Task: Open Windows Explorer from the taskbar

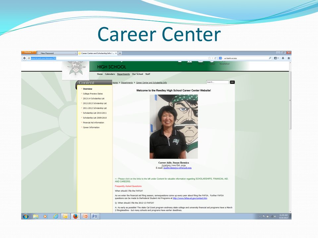Action: [36, 216]
